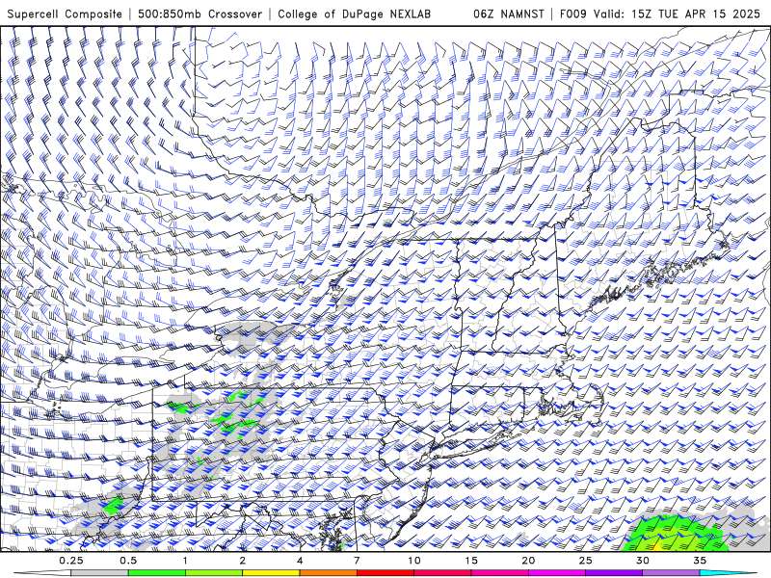Select the legend swatch between 15 and 20
The width and height of the screenshot is (771, 578).
(x=499, y=573)
